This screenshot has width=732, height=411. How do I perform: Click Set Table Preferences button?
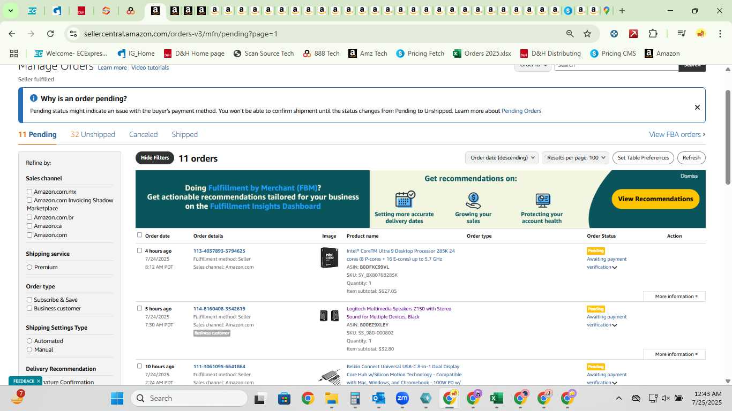click(x=643, y=158)
